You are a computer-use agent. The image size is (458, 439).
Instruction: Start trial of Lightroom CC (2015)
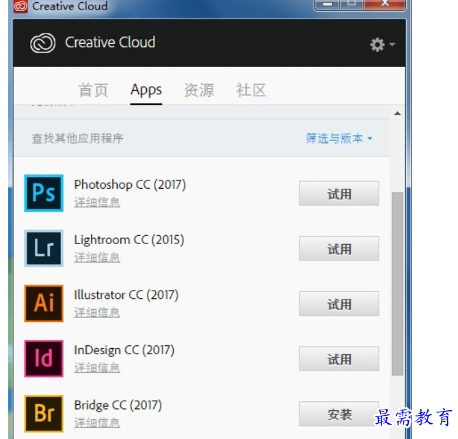tap(339, 248)
